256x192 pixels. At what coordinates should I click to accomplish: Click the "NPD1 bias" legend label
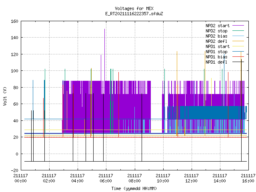click(x=216, y=57)
